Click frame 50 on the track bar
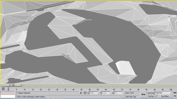Viewport: 177px width, 99px height. pos(89,89)
